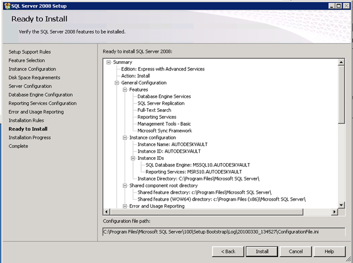Screen dimensions: 353x263
Task: Select Setup Support Rules step
Action: (x=30, y=52)
